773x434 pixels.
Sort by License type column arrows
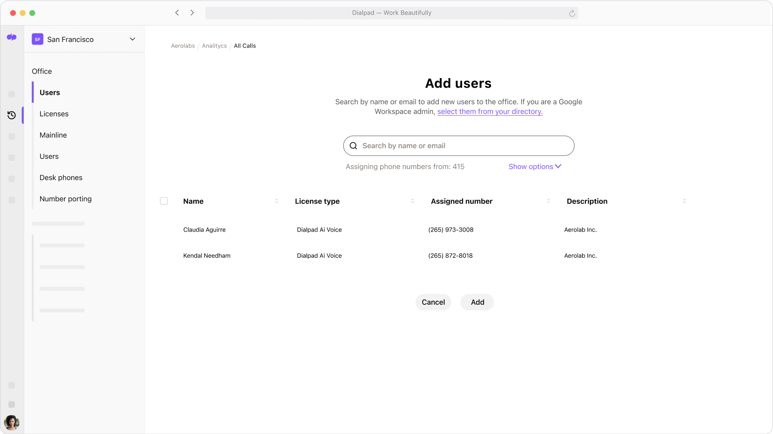pyautogui.click(x=413, y=201)
